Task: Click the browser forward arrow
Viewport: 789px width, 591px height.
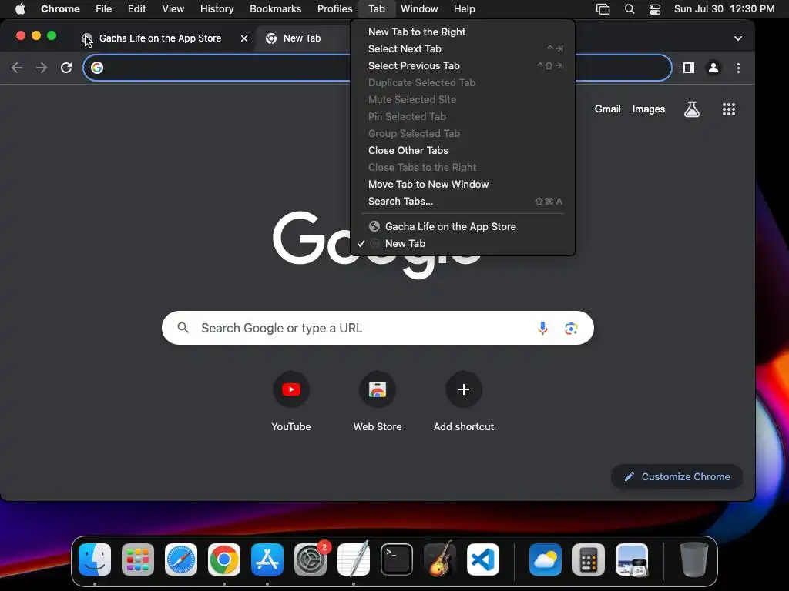Action: (x=42, y=68)
